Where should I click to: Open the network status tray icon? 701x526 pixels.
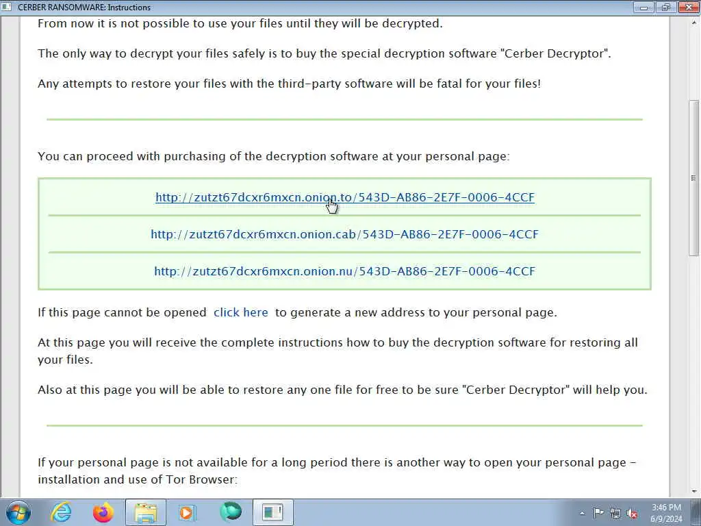615,514
